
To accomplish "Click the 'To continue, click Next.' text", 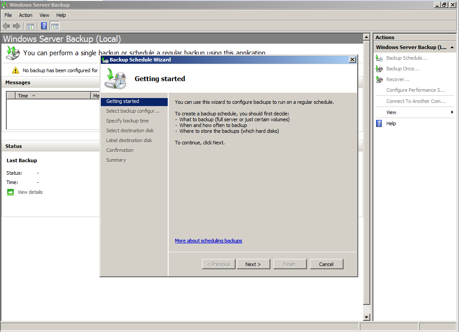I will (200, 143).
